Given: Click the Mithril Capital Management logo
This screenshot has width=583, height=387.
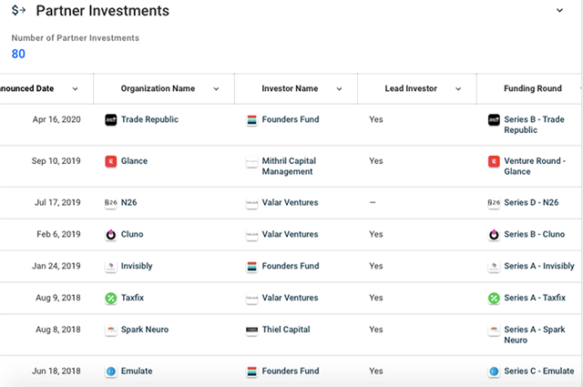Looking at the screenshot, I should point(251,162).
